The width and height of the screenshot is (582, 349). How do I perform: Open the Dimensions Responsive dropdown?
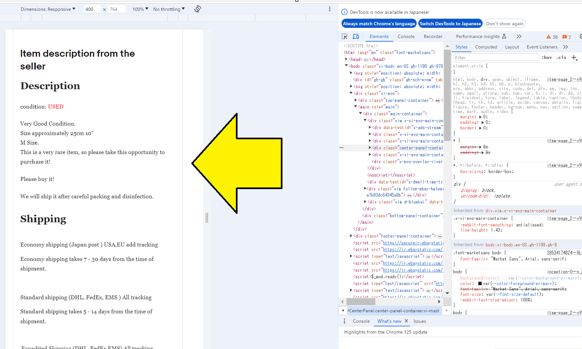click(x=48, y=9)
